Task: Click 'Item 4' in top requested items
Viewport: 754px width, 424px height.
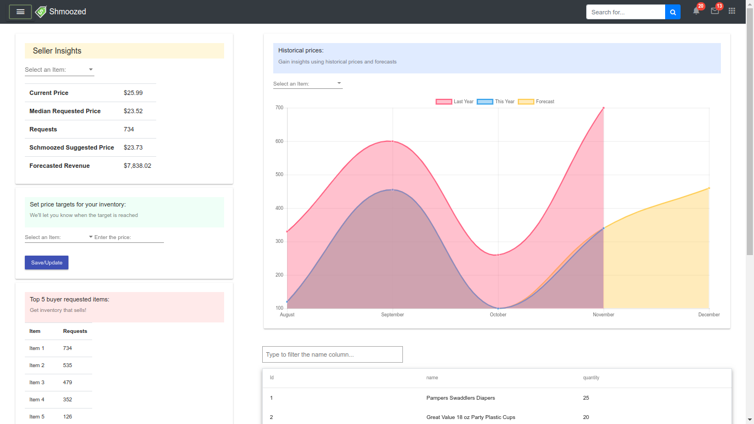Action: pos(37,400)
